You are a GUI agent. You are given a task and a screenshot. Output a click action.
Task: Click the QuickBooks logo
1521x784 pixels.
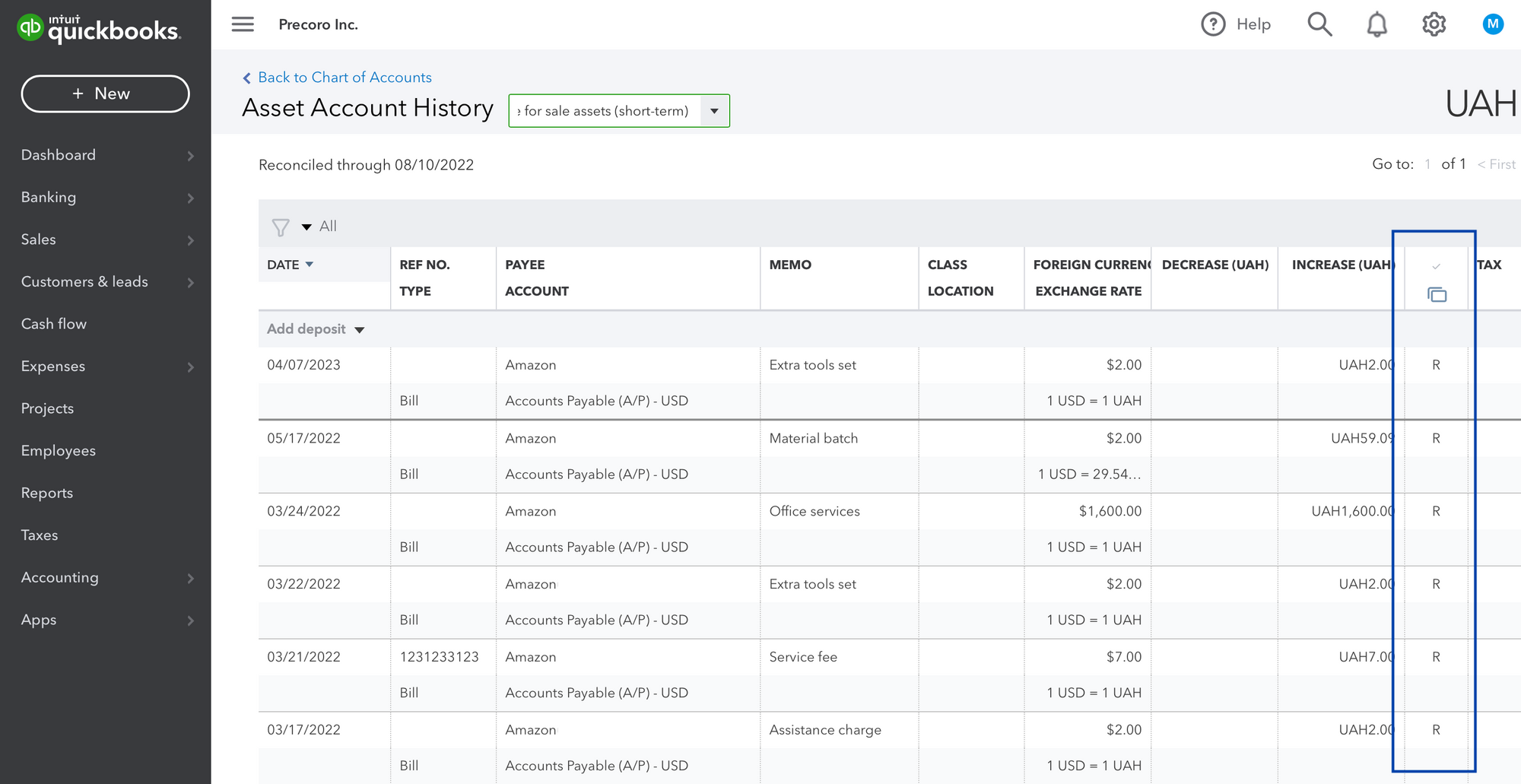[x=99, y=28]
